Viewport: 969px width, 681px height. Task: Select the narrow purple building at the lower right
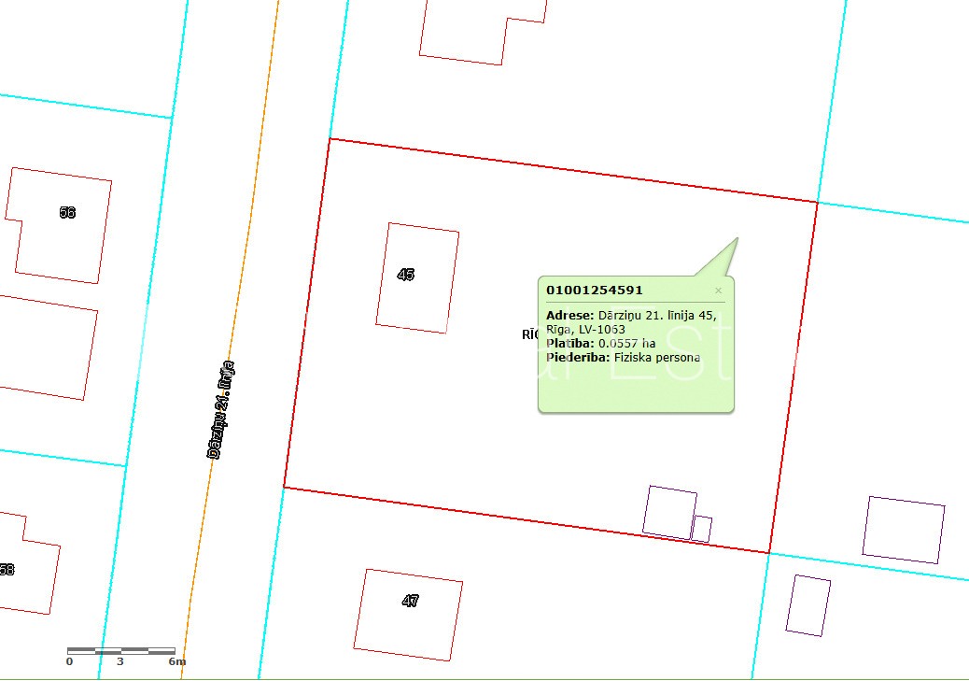808,605
